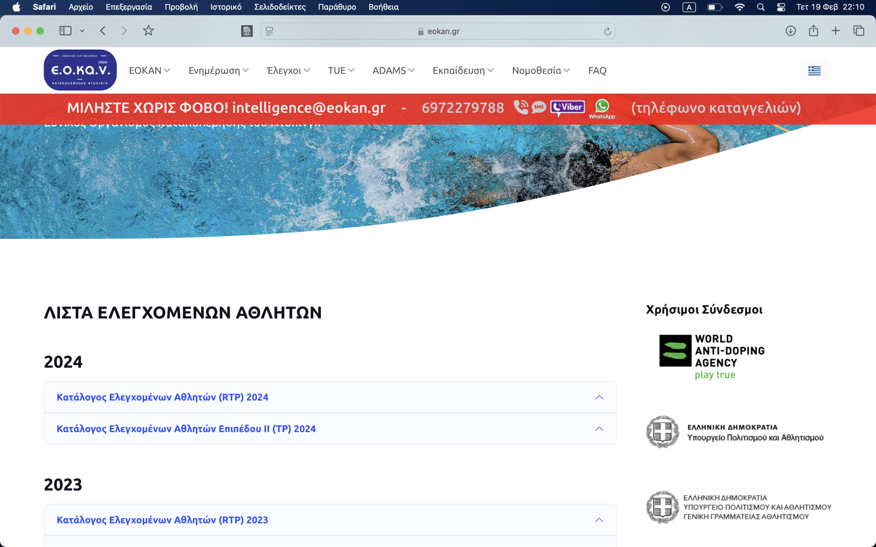Open macOS Control Center toggle icon
This screenshot has width=876, height=547.
click(x=781, y=7)
